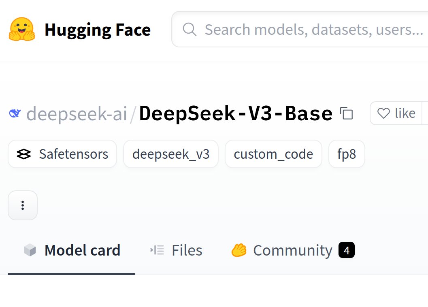Viewport: 428px width, 307px height.
Task: Select the custom_code tag
Action: pos(273,154)
